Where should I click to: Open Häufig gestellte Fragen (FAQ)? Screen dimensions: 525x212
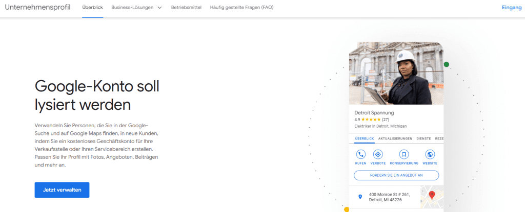click(242, 7)
